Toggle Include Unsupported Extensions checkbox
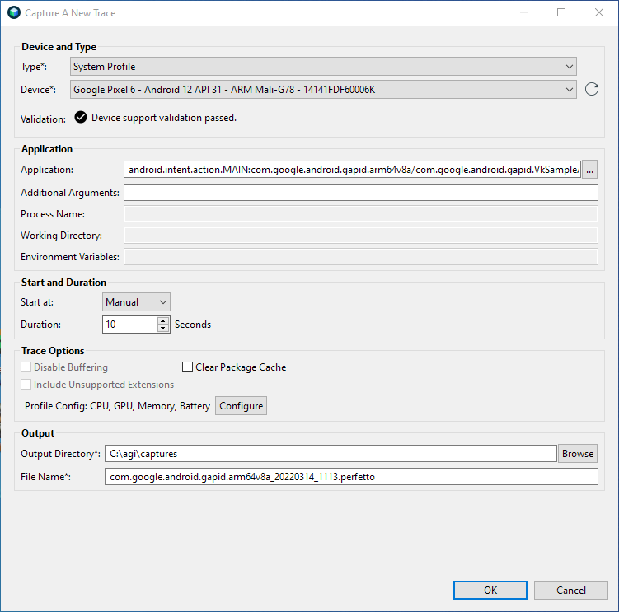Viewport: 619px width, 612px height. click(x=27, y=385)
